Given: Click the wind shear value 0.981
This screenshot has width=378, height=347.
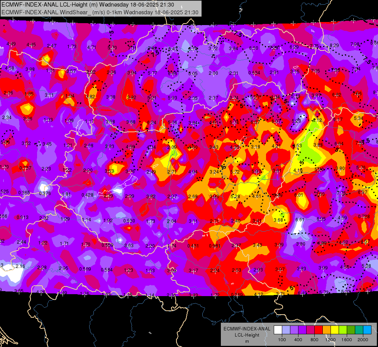Looking at the screenshot, I should (215, 246).
